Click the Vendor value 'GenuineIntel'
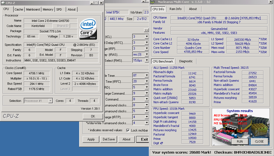This screenshot has width=274, height=156. pyautogui.click(x=219, y=29)
